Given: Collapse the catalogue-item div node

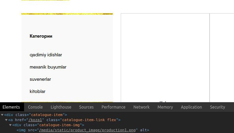Looking at the screenshot, I should [2, 115].
